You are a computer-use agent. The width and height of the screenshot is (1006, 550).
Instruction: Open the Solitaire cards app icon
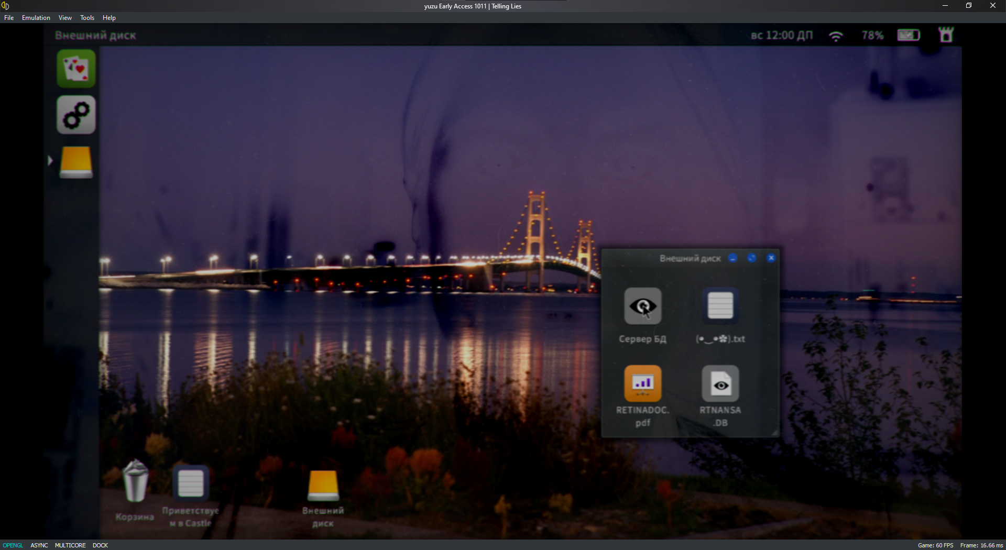[76, 69]
